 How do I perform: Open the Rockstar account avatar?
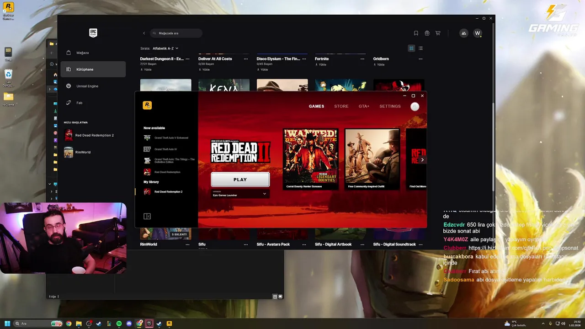coord(415,106)
